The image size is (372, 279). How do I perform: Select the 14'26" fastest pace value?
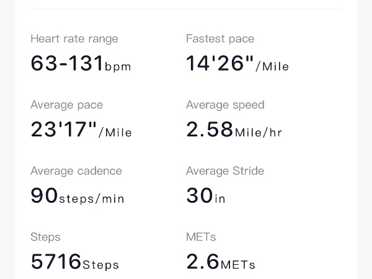[220, 63]
